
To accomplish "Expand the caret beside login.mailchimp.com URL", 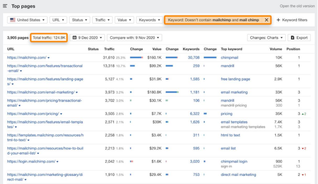I will (x=57, y=162).
